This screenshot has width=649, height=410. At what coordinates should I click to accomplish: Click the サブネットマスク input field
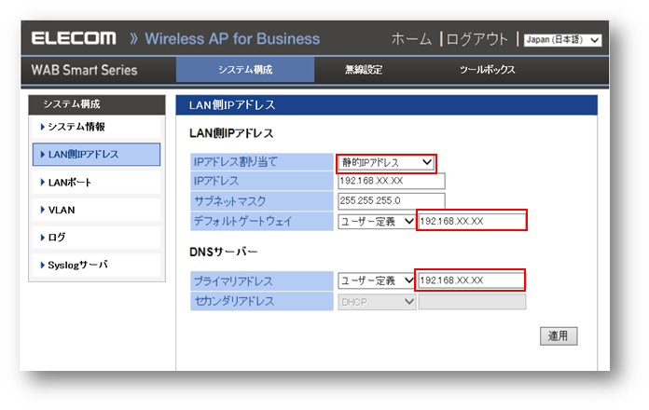392,201
